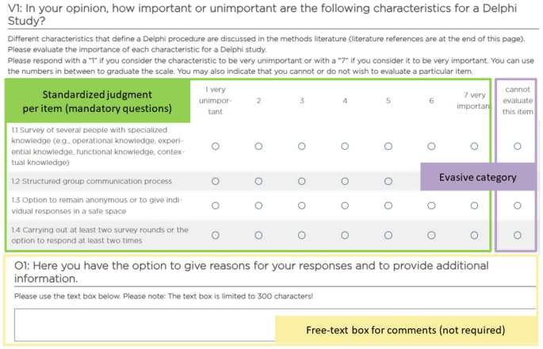This screenshot has width=543, height=349.
Task: Click the O1 comments text box
Action: 143,324
